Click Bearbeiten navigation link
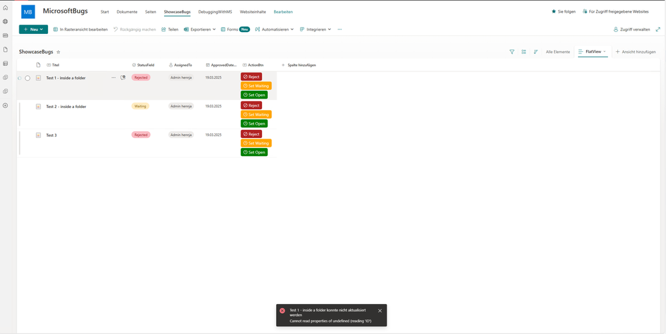666x334 pixels. (283, 12)
